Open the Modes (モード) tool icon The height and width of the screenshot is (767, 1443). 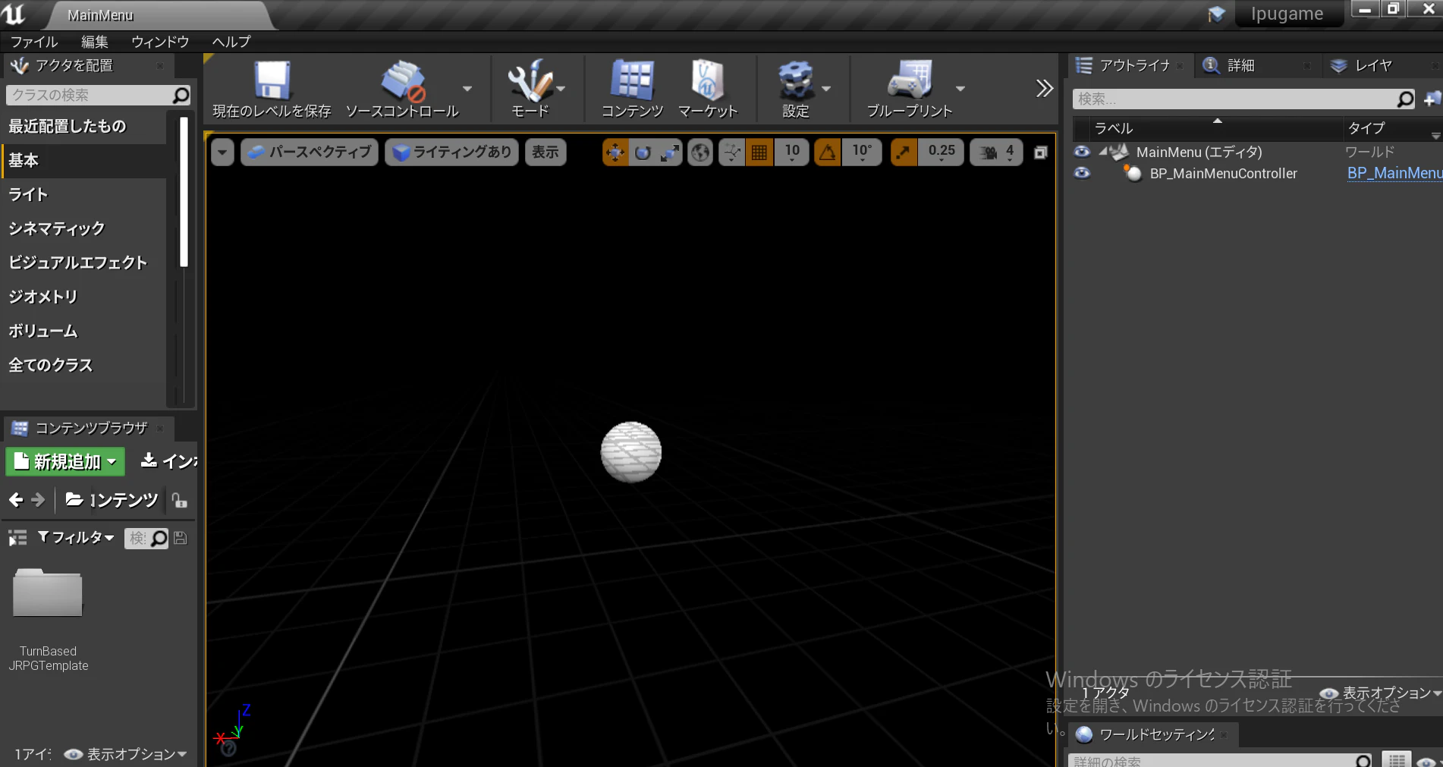point(530,80)
